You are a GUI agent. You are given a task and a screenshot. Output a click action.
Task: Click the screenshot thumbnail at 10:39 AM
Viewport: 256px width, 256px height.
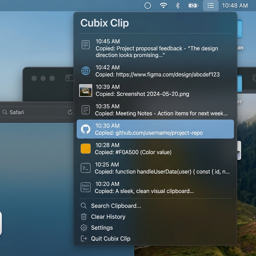click(x=85, y=90)
